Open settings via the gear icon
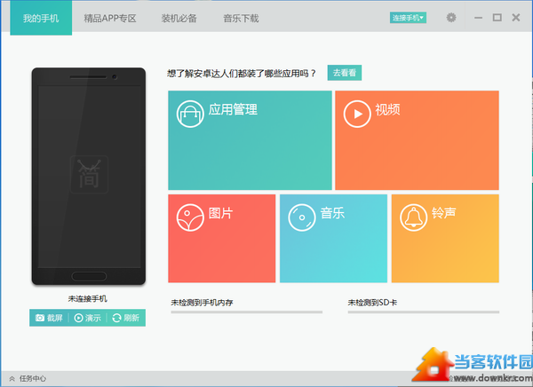Viewport: 533px width, 387px height. [x=451, y=18]
